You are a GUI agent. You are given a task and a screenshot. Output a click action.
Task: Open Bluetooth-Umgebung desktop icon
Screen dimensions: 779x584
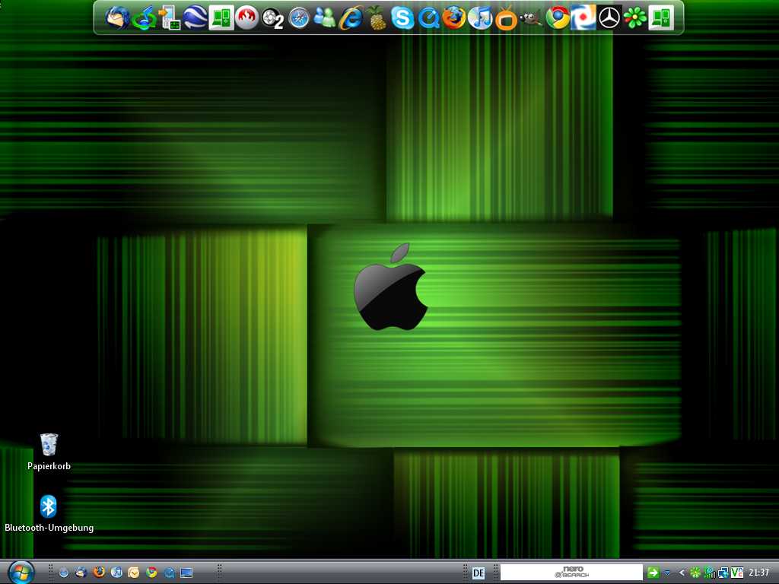[x=49, y=513]
